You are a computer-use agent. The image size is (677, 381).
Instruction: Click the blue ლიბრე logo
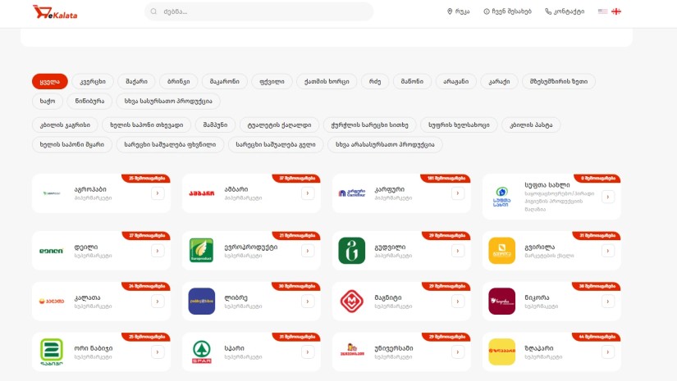pyautogui.click(x=202, y=301)
